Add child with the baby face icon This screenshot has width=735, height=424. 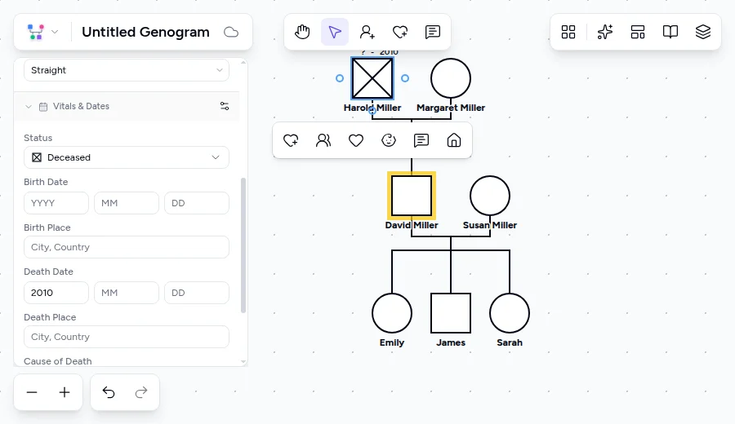click(389, 140)
